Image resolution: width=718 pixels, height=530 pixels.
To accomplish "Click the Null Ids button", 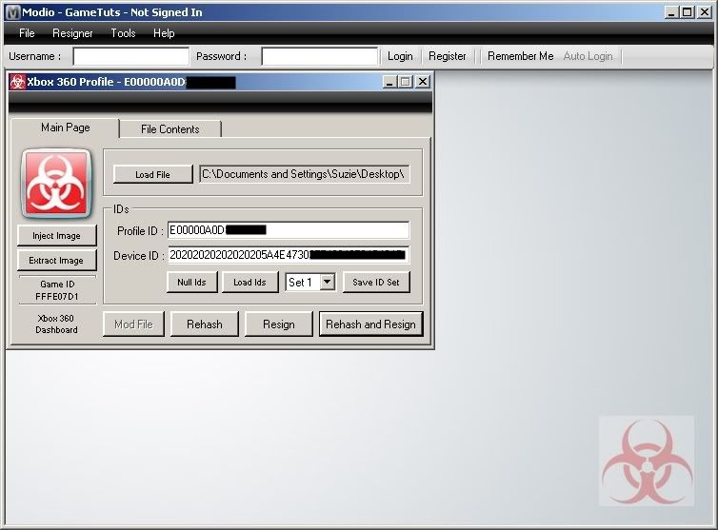I will (x=191, y=282).
